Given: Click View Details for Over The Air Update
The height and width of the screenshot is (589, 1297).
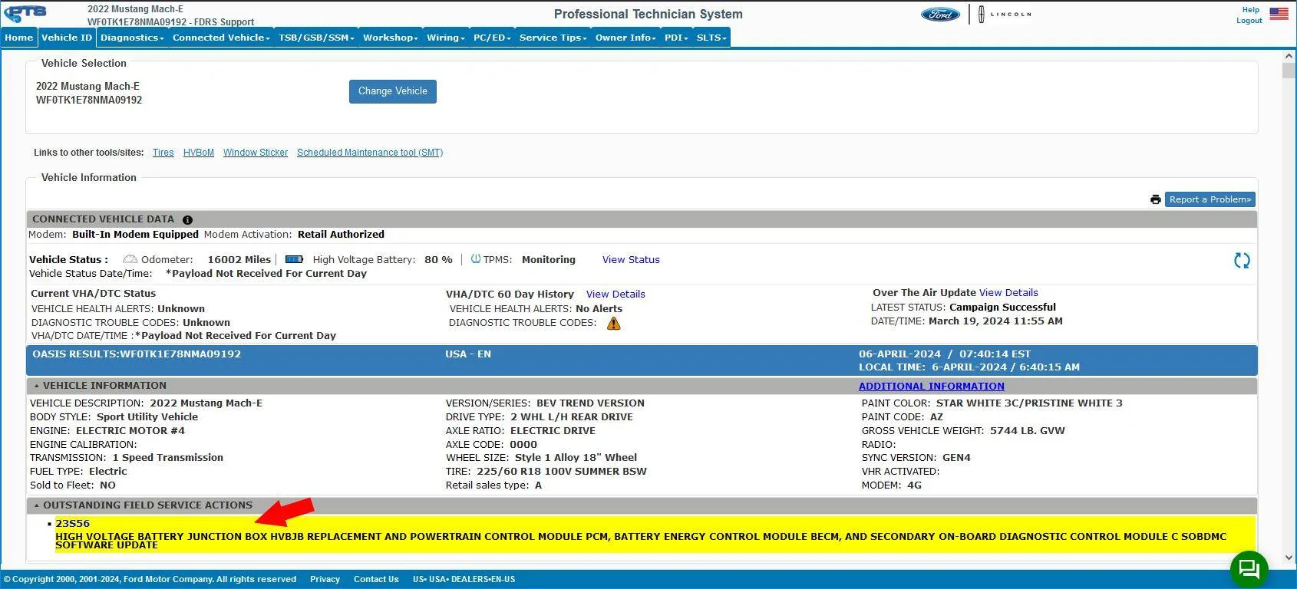Looking at the screenshot, I should coord(1008,293).
